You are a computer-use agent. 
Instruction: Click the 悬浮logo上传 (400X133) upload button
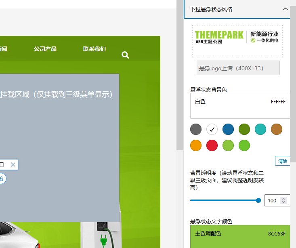click(238, 68)
